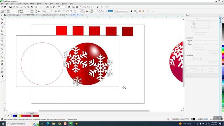Click the Paste icon
This screenshot has width=224, height=126.
[32, 7]
